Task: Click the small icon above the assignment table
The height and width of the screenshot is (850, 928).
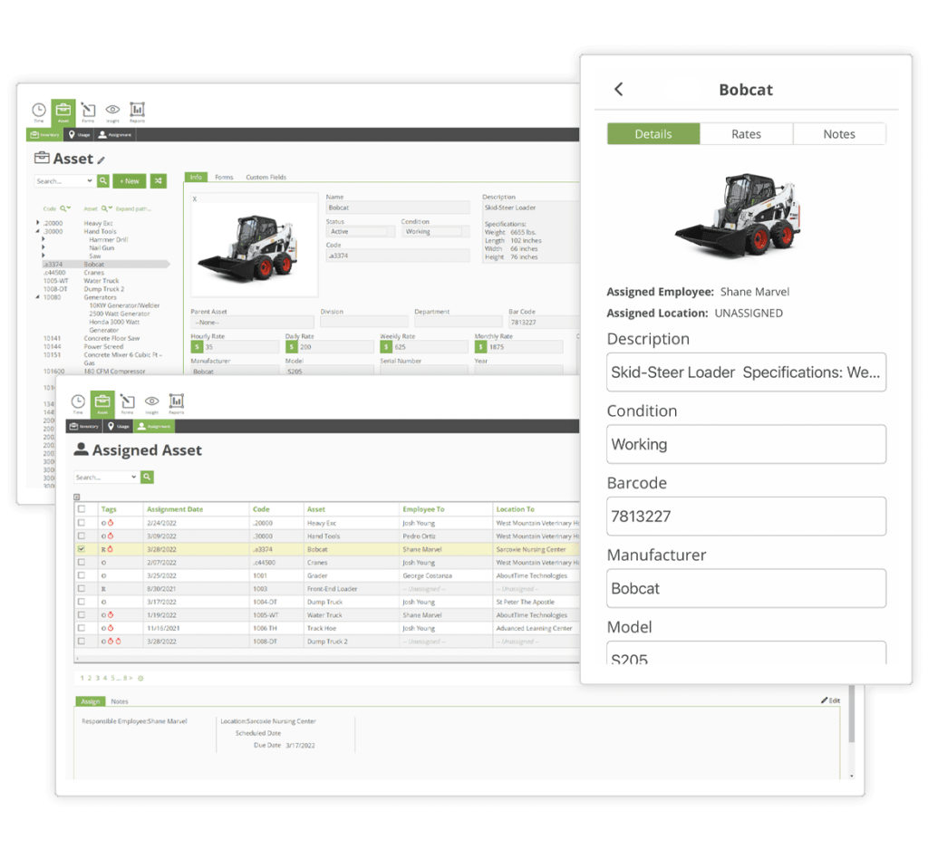Action: point(76,497)
